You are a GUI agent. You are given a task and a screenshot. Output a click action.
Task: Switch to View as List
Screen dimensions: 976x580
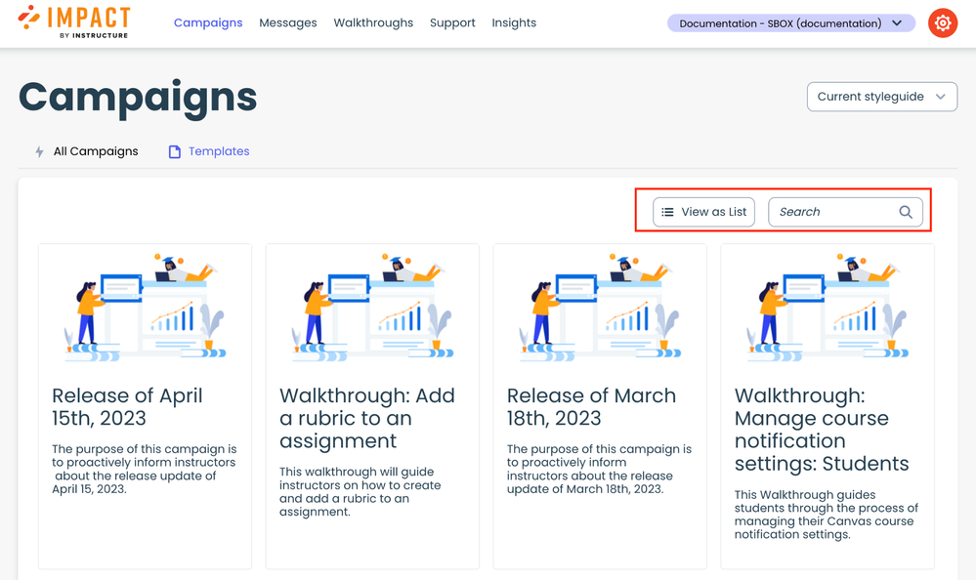704,212
